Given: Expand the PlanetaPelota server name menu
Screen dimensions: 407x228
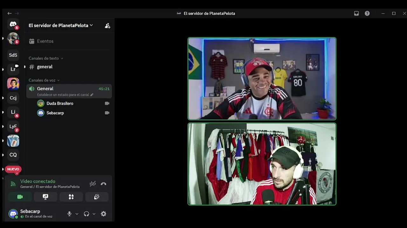Looking at the screenshot, I should pyautogui.click(x=61, y=25).
